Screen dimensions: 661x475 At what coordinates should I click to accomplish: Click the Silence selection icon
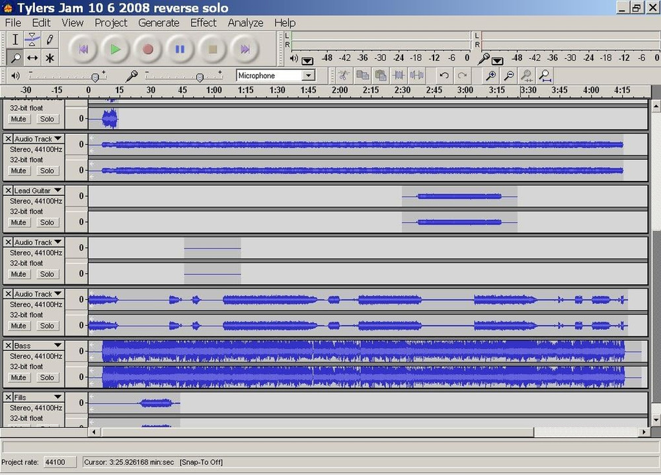[416, 75]
